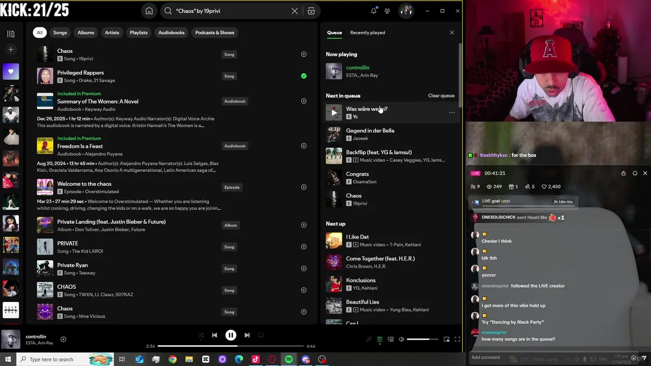The image size is (651, 366).
Task: Toggle the queue button in player bar
Action: pyautogui.click(x=379, y=340)
